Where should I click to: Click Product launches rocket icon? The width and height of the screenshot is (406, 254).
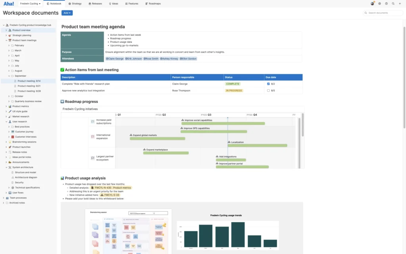[x=10, y=147]
